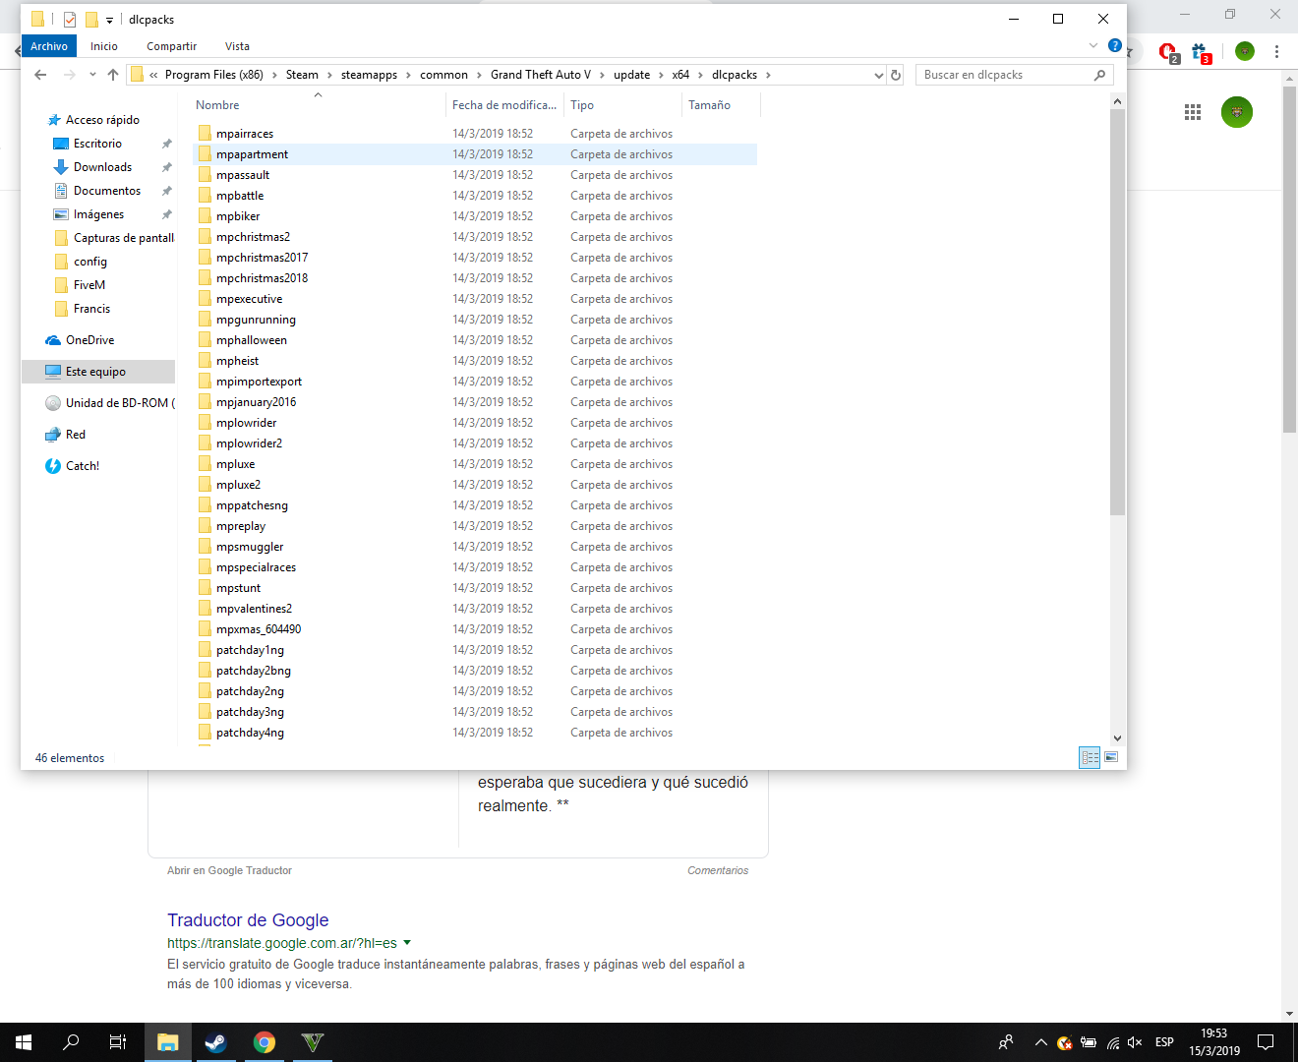Click the search magnifier in Buscar box
This screenshot has height=1062, width=1298.
click(1099, 75)
